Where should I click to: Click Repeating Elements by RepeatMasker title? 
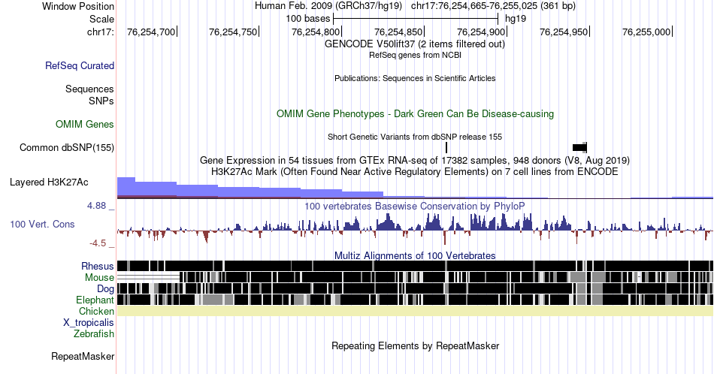point(415,345)
